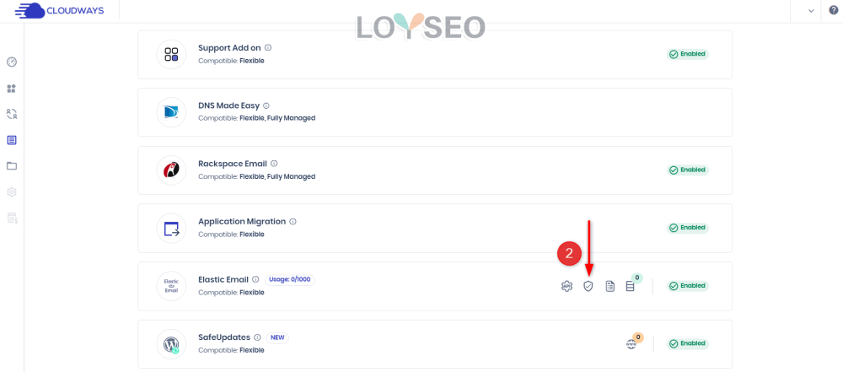Click the Application Migration title

tap(242, 221)
